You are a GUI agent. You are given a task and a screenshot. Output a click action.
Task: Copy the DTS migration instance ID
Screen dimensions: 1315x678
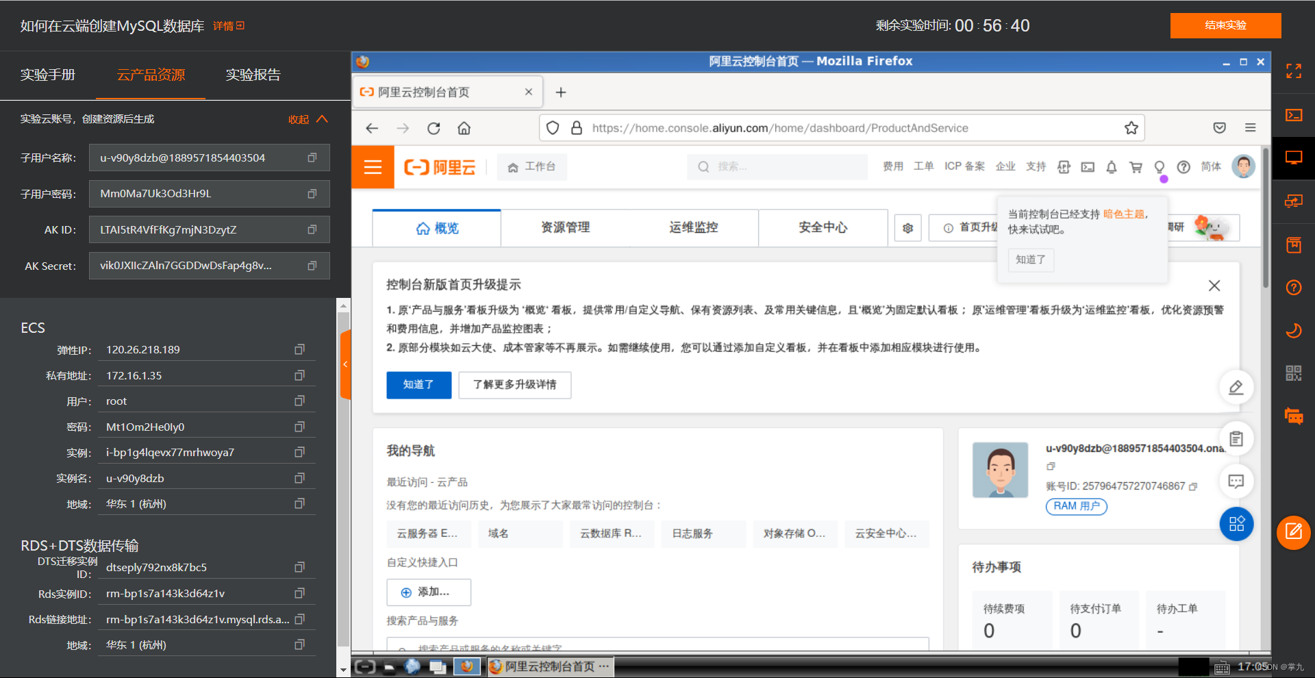(299, 567)
